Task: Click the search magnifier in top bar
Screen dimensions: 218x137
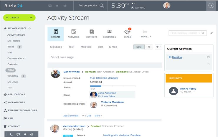Action: (x=102, y=5)
